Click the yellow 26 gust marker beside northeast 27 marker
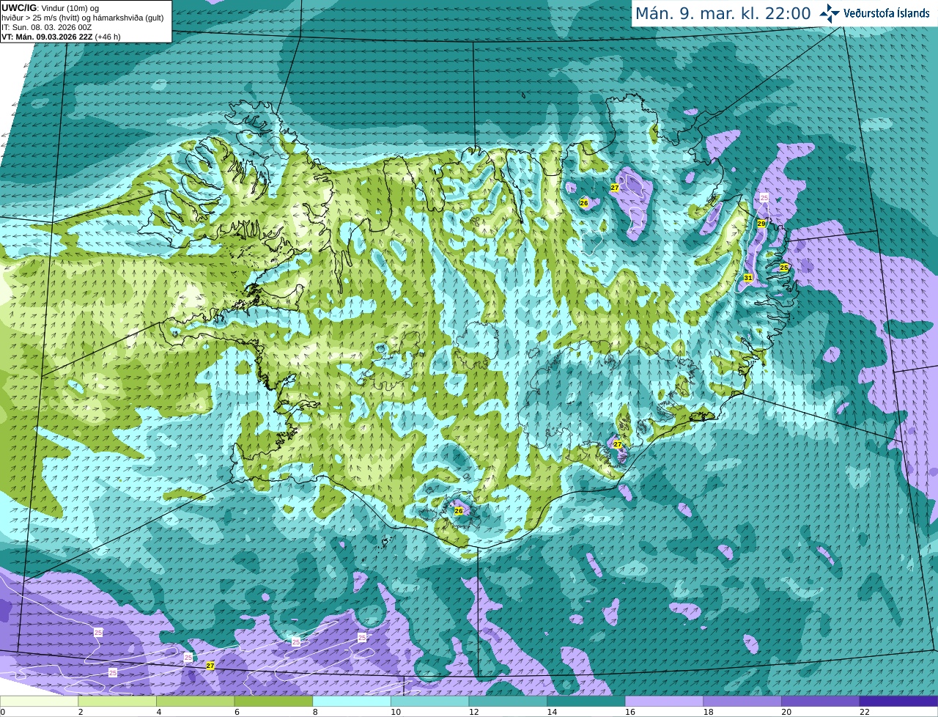 [584, 203]
